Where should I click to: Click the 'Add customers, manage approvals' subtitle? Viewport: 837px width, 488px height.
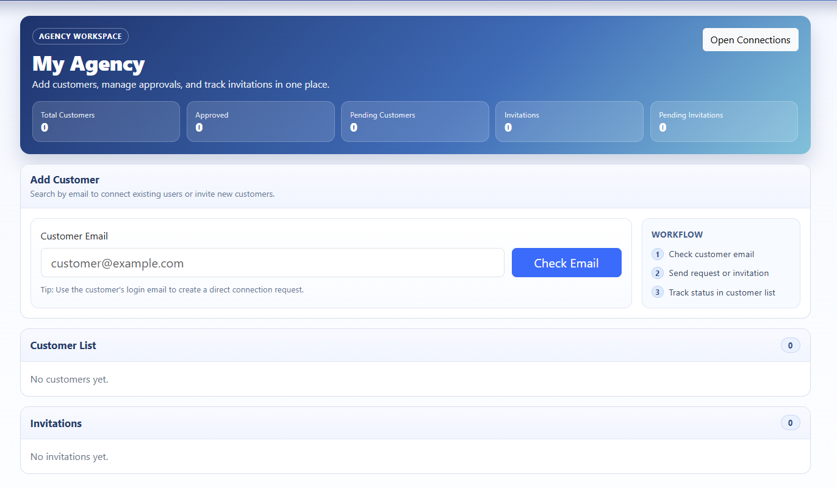181,84
